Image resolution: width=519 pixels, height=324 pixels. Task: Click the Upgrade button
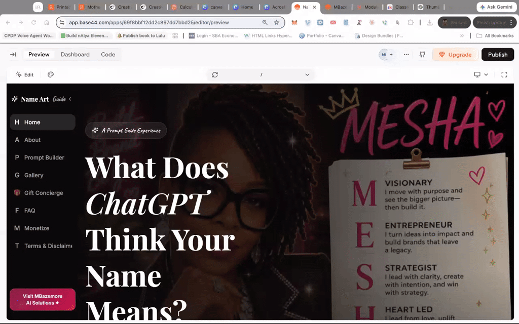point(455,55)
